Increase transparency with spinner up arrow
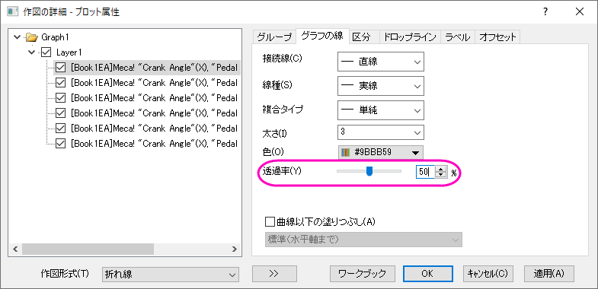The height and width of the screenshot is (289, 598). pyautogui.click(x=440, y=169)
